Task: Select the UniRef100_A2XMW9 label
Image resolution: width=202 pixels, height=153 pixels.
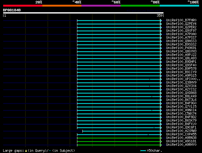Action: coord(181,131)
